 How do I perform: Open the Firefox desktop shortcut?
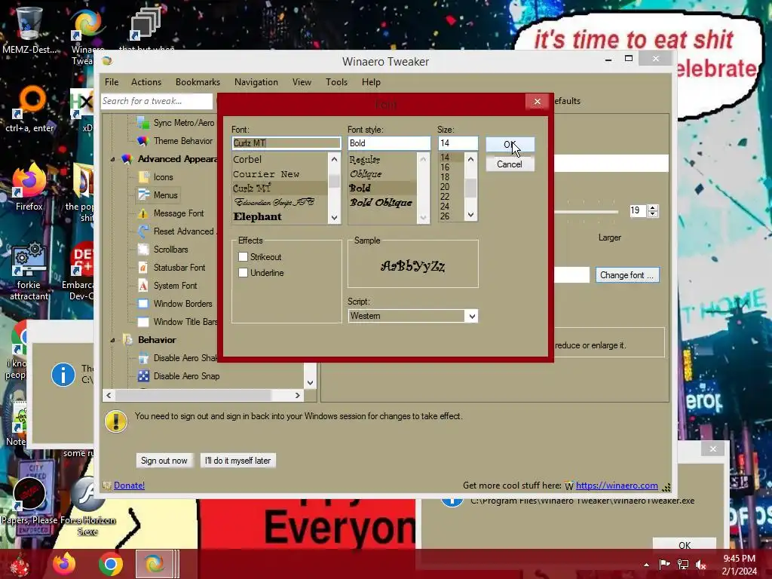(29, 187)
